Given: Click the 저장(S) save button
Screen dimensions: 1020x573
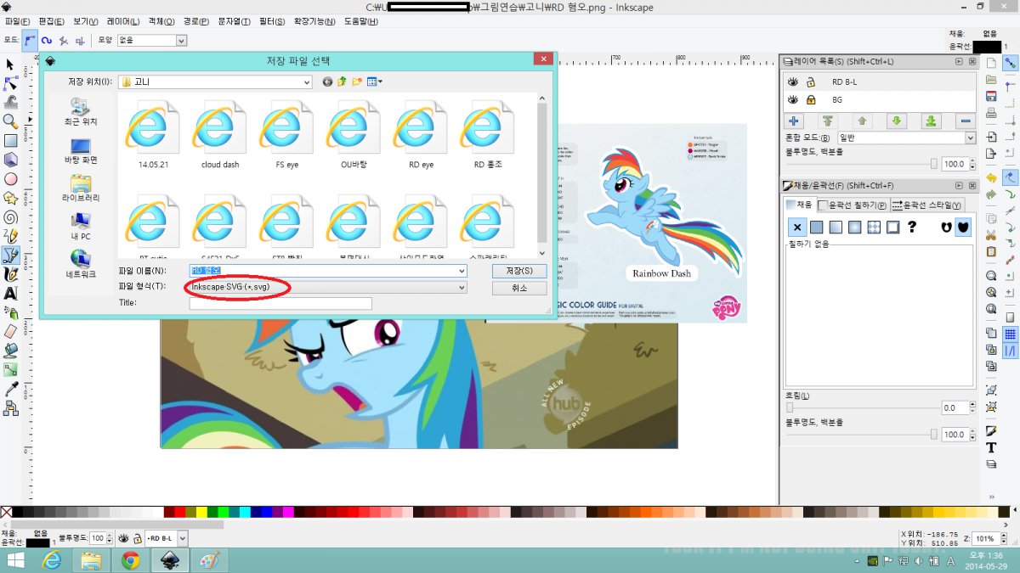Looking at the screenshot, I should [x=518, y=271].
